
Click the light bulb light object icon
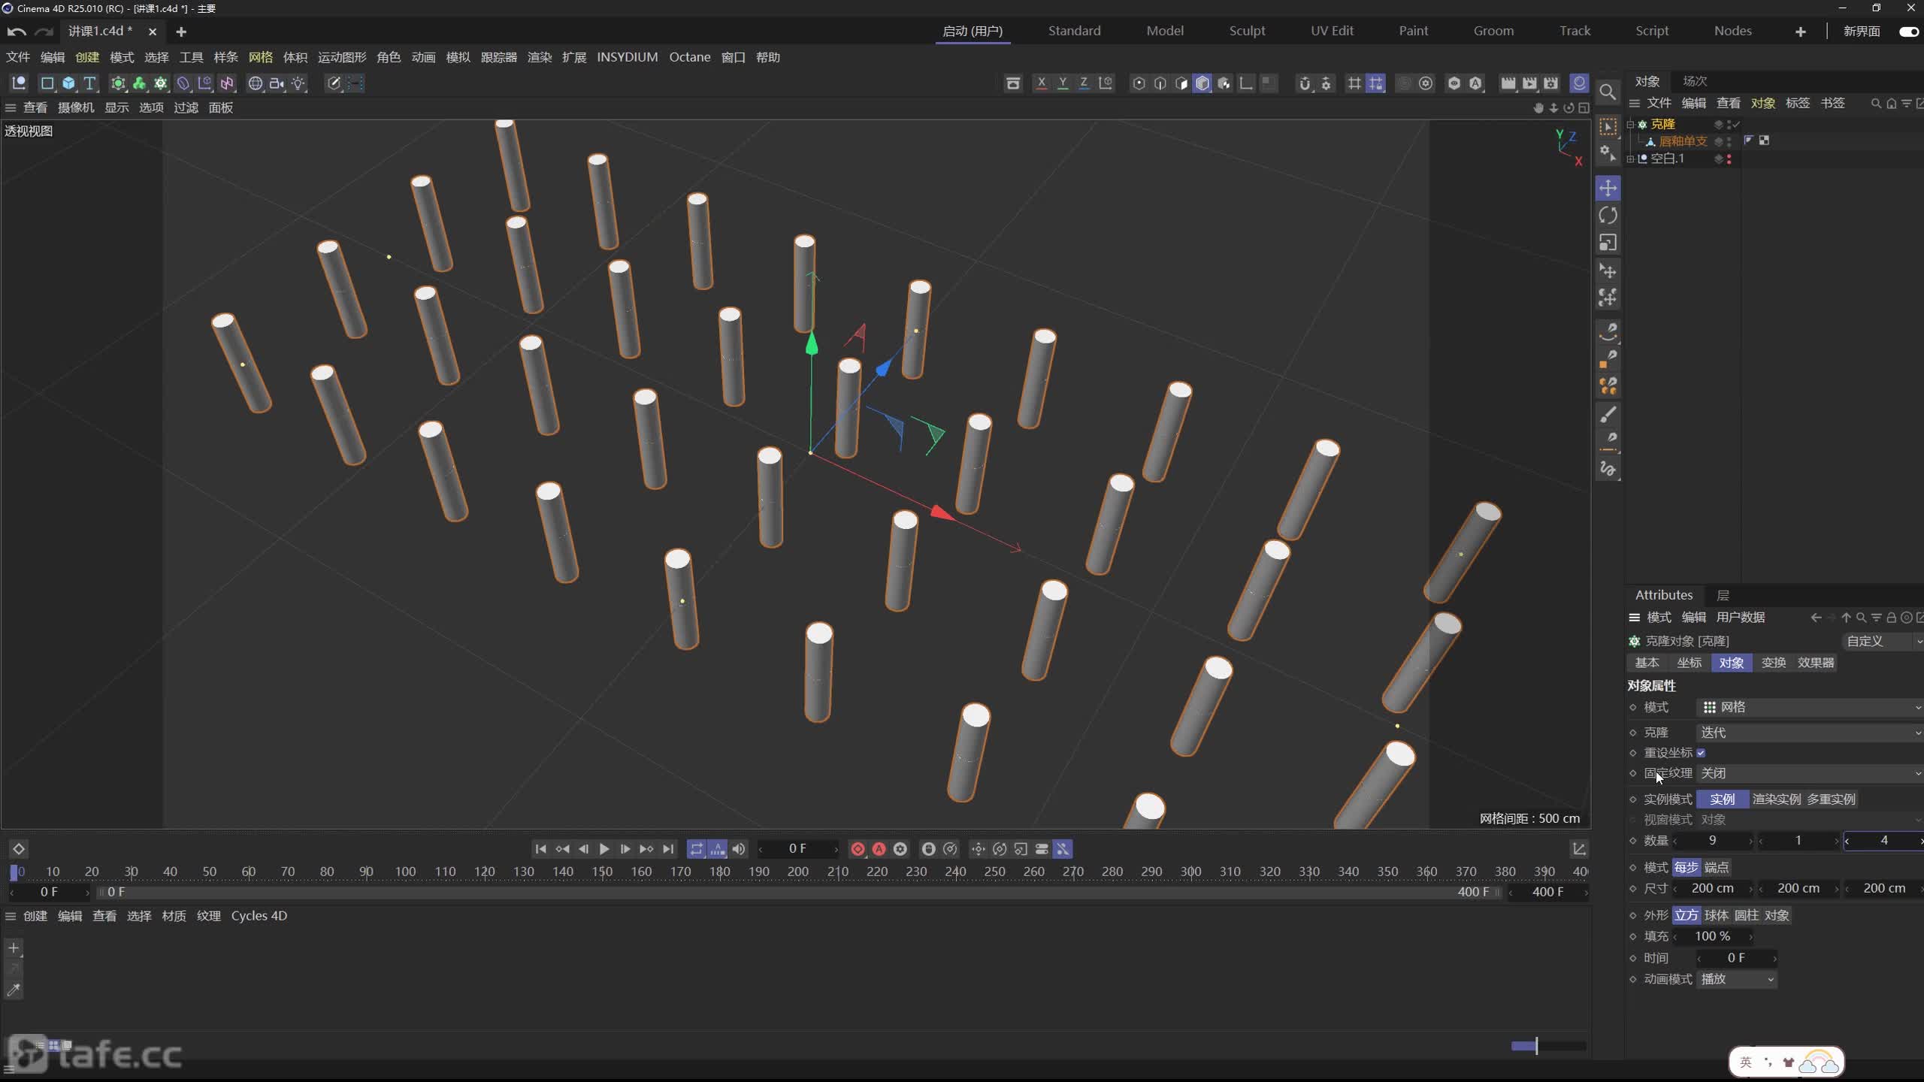(298, 83)
